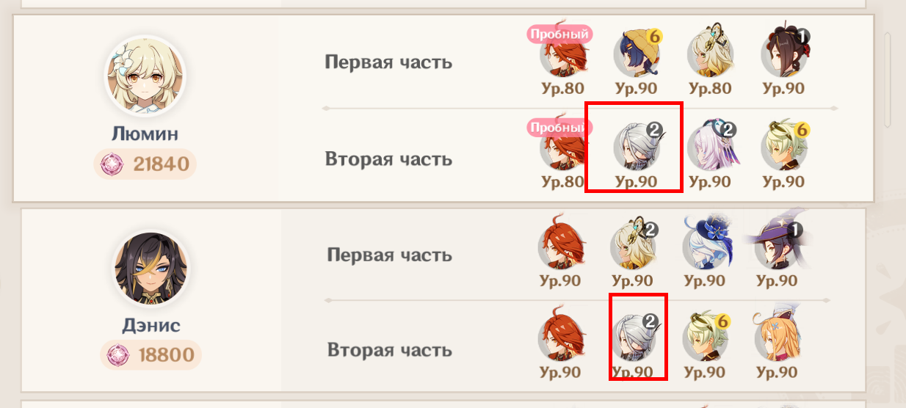Click Первая часть label in Дэнис's card
Screen dimensions: 906x408
389,255
